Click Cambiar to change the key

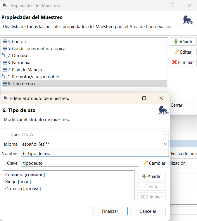point(154,163)
